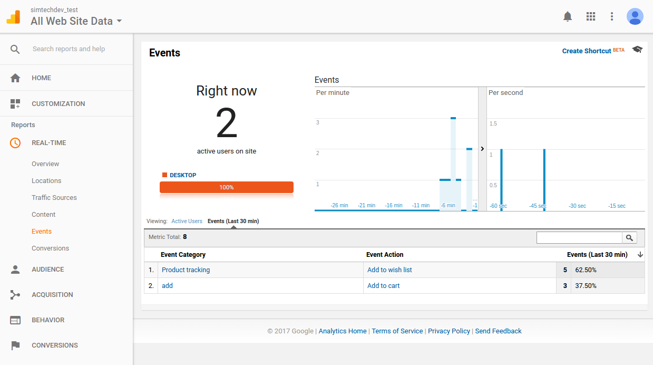The height and width of the screenshot is (365, 653).
Task: Click the Metric Total: 8 text
Action: point(168,237)
